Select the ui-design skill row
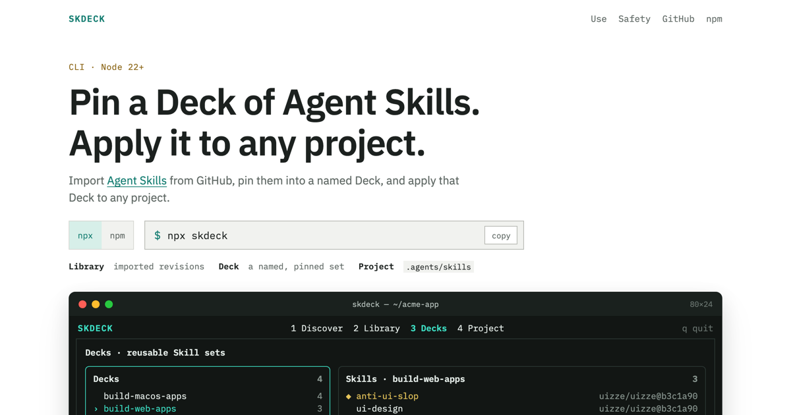This screenshot has width=791, height=415. pyautogui.click(x=521, y=408)
